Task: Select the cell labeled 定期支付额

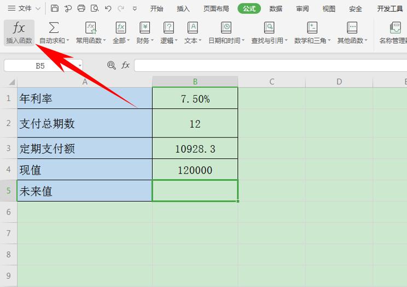Action: coord(85,148)
